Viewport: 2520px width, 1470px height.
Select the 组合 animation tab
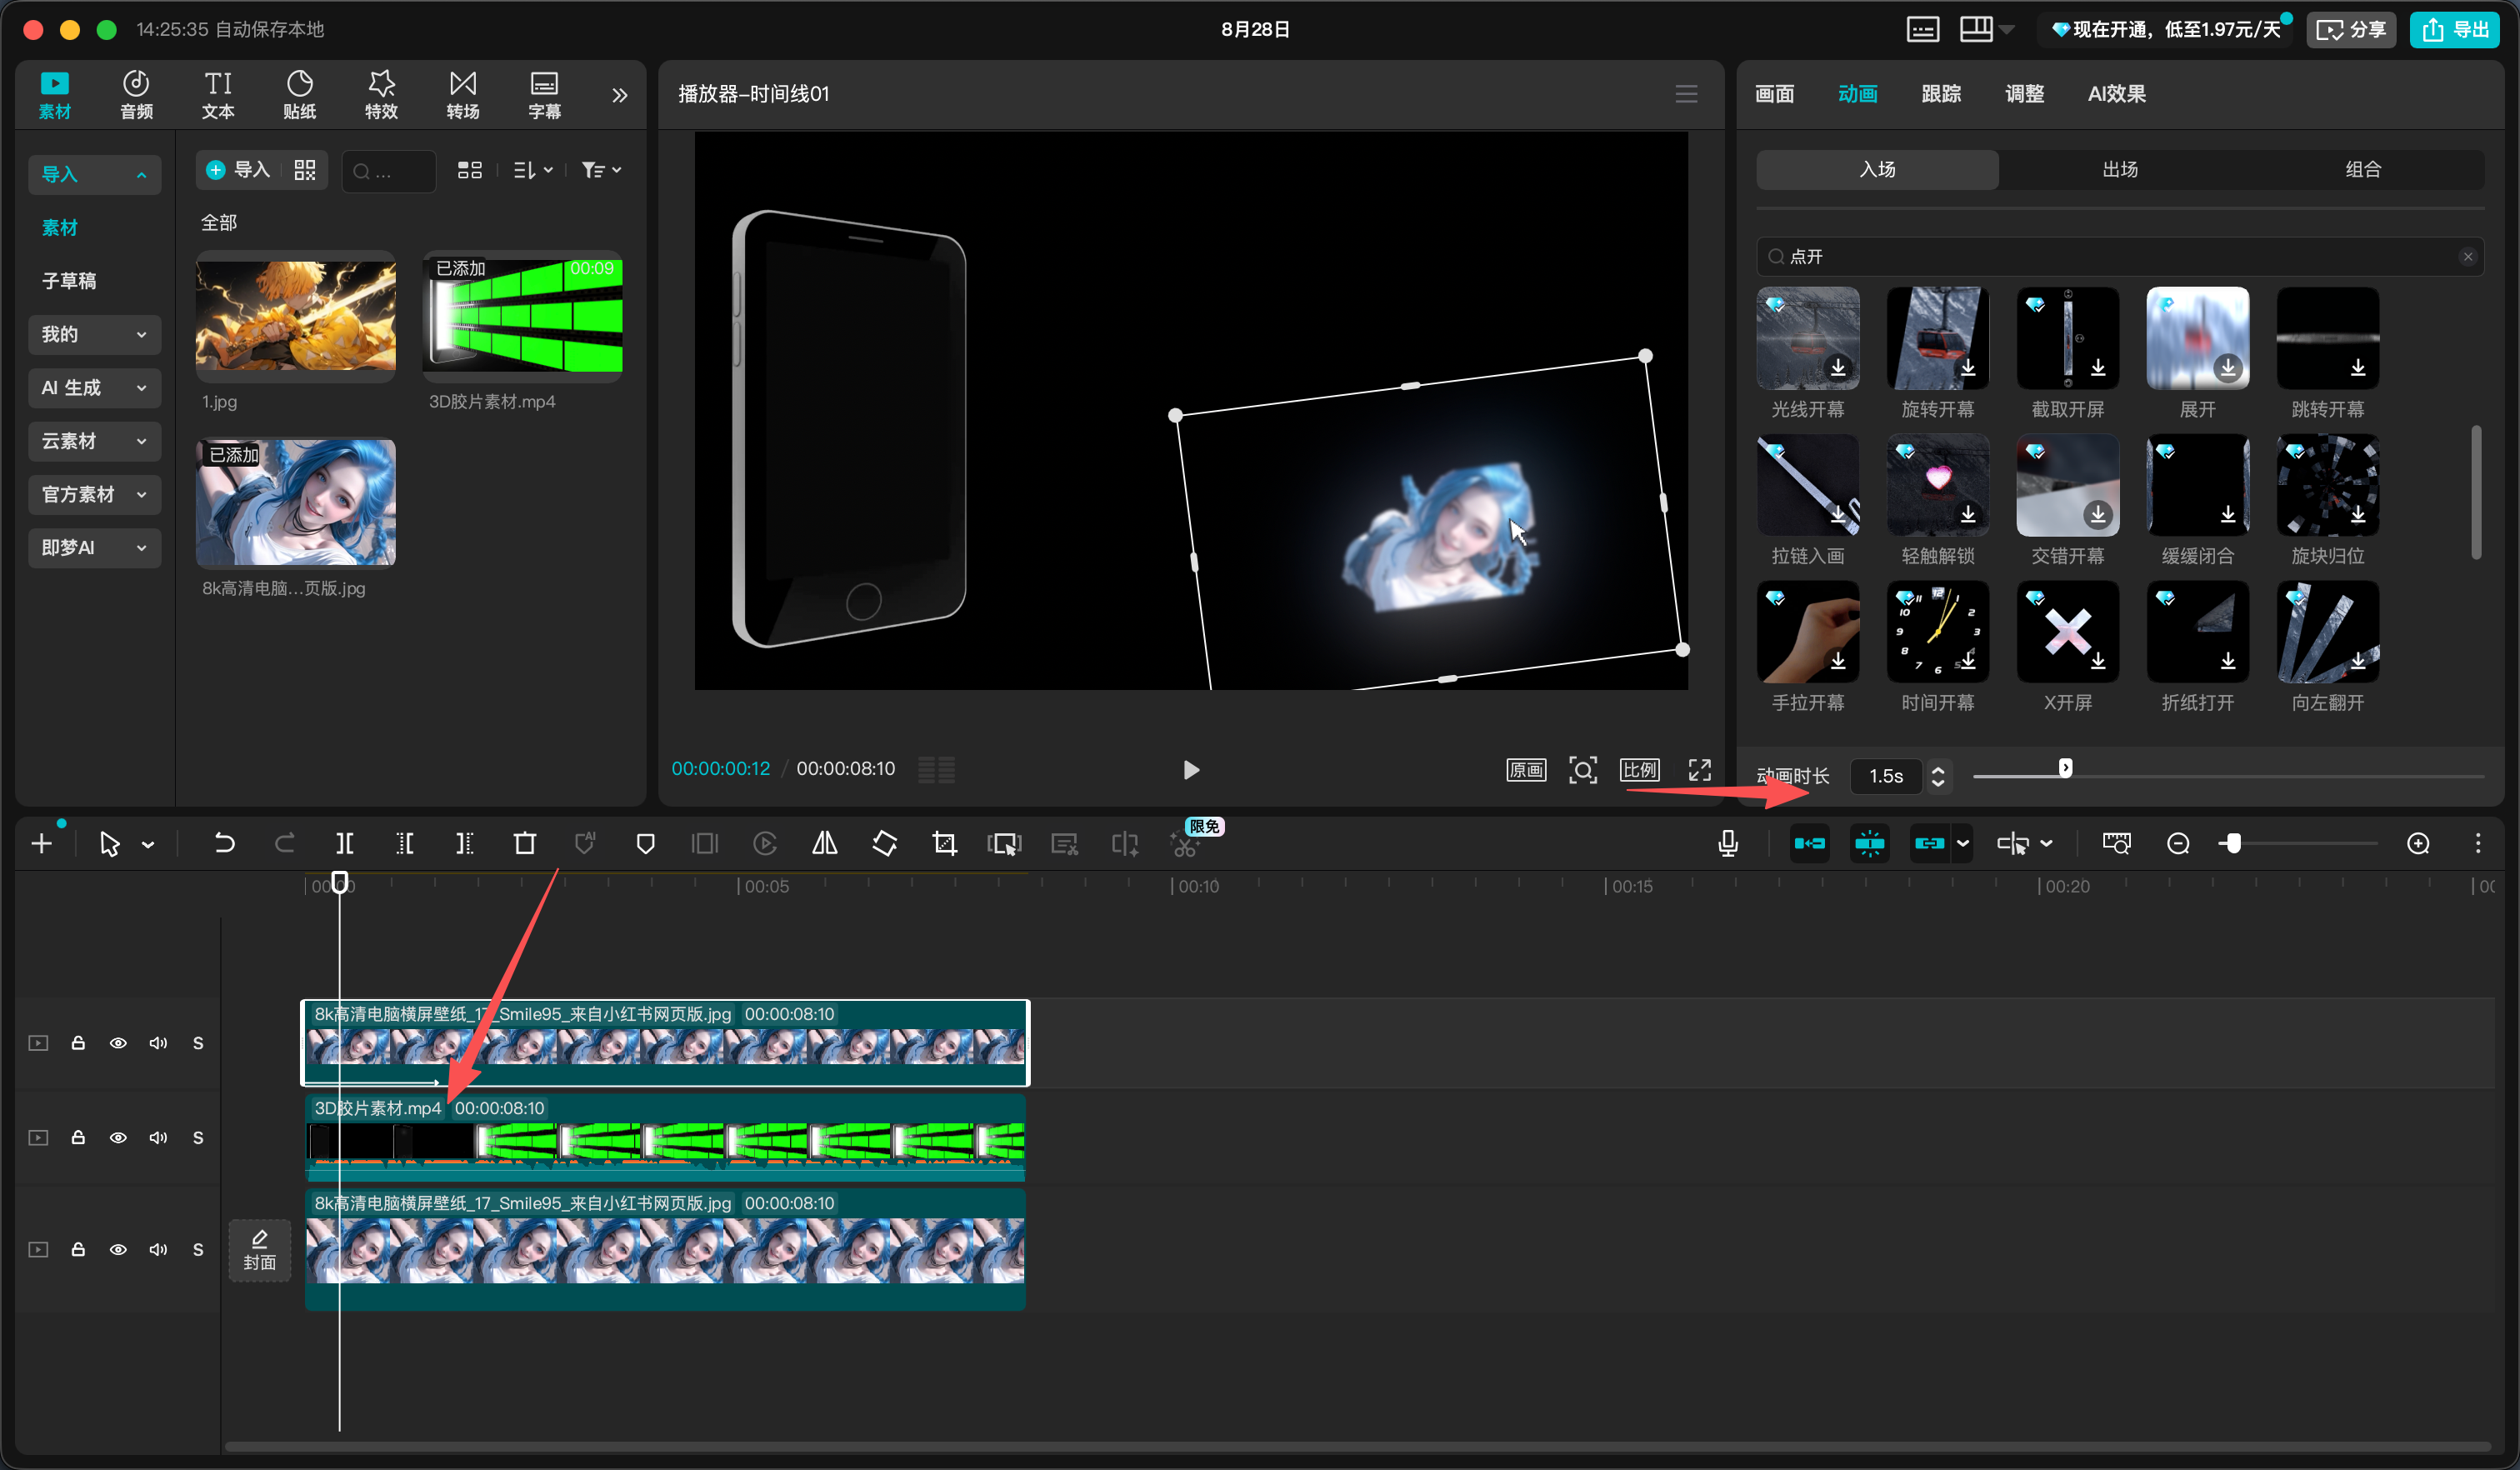(x=2363, y=169)
